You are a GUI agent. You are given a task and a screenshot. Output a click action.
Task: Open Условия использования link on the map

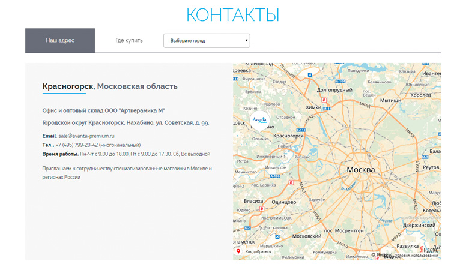coord(416,256)
